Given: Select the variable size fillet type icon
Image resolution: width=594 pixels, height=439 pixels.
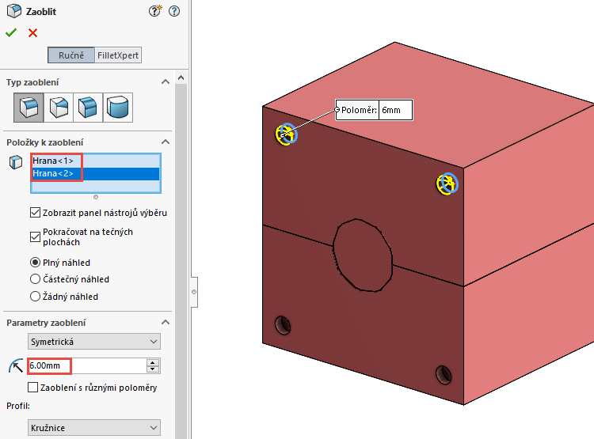Looking at the screenshot, I should [x=59, y=108].
